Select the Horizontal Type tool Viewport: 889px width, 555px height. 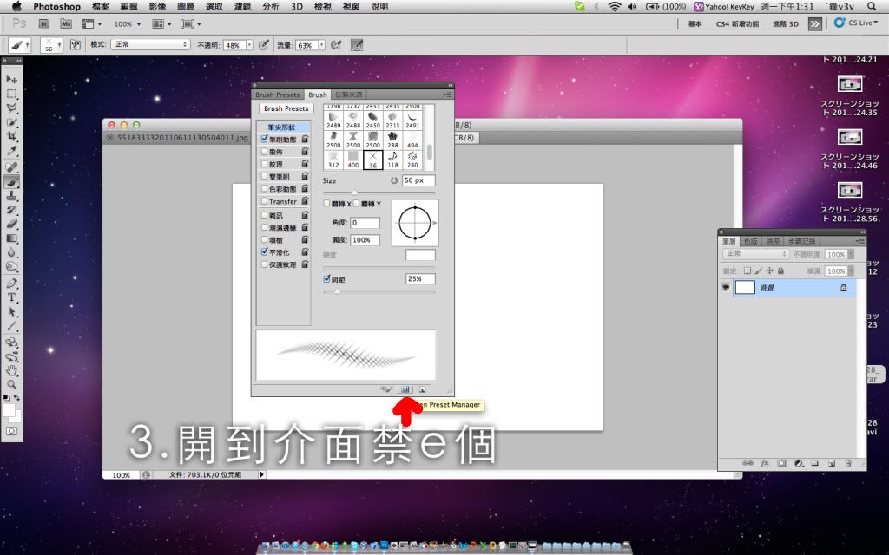[12, 297]
